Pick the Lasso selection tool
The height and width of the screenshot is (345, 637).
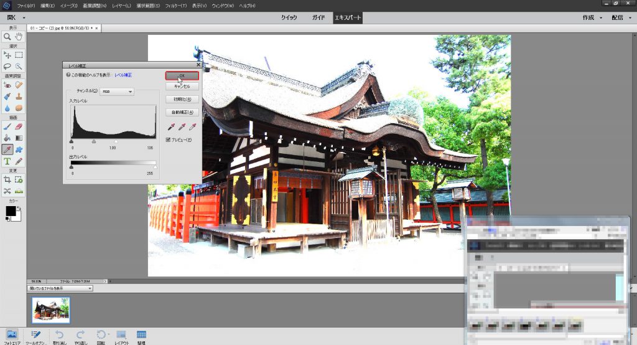7,66
